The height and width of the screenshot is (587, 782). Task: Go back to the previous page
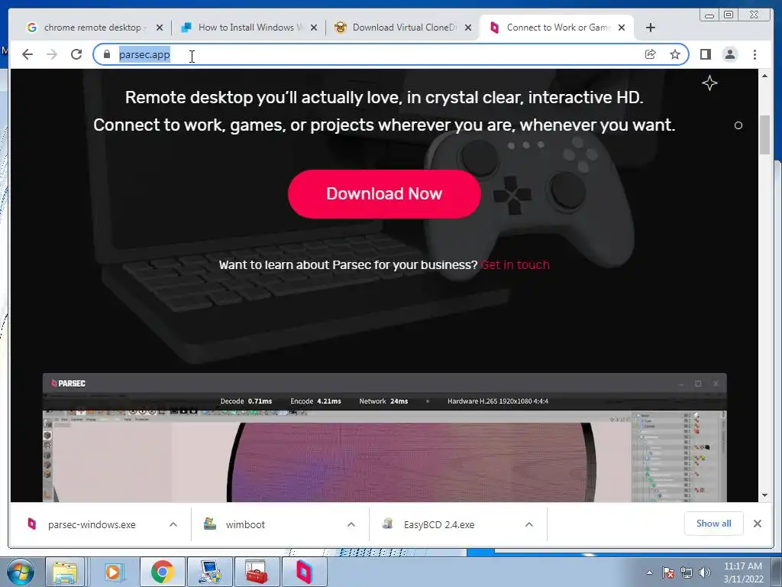[27, 54]
